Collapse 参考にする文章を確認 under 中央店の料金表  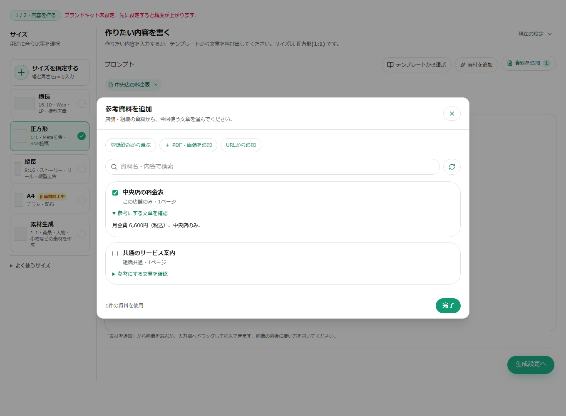140,213
